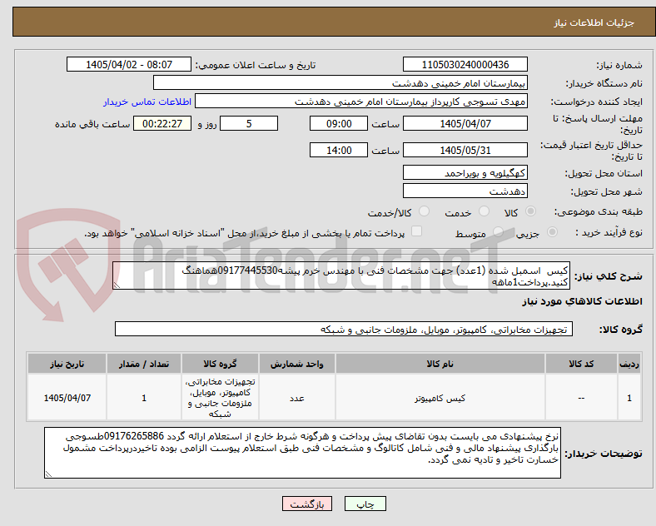Viewport: 656px width, 526px height.
Task: Click the goods group cell in table row 1
Action: pos(220,398)
